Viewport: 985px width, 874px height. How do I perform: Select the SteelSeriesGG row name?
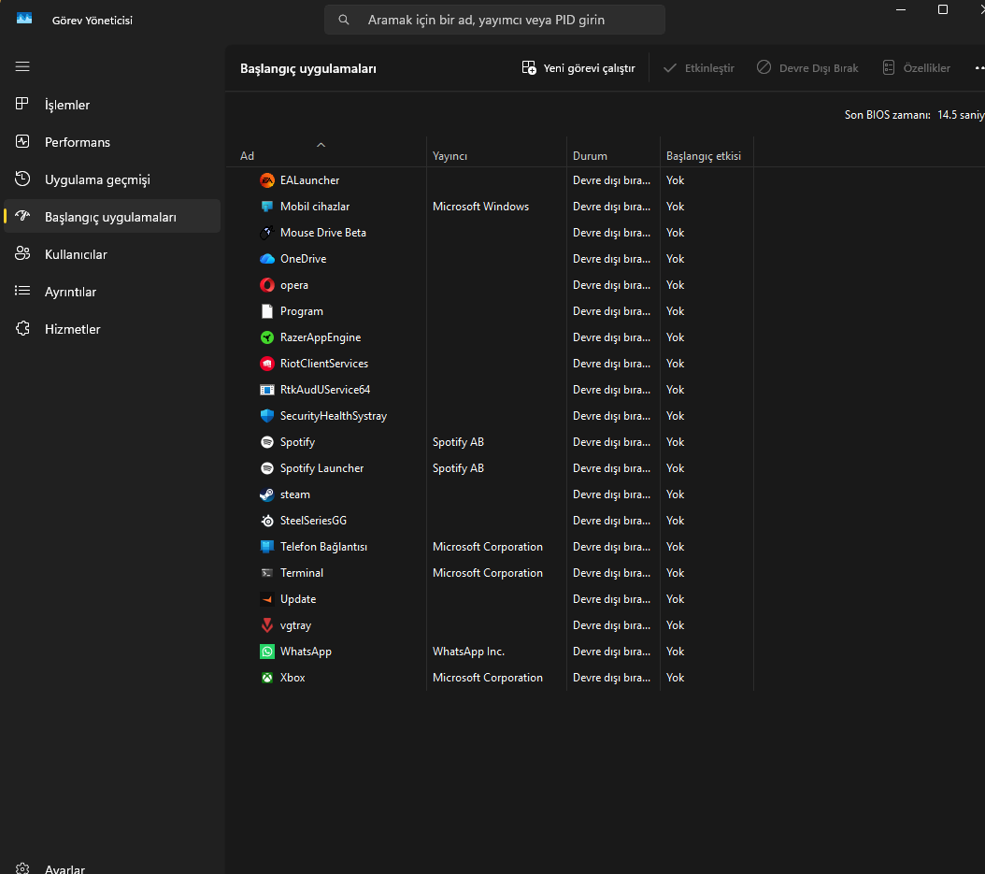click(x=313, y=521)
